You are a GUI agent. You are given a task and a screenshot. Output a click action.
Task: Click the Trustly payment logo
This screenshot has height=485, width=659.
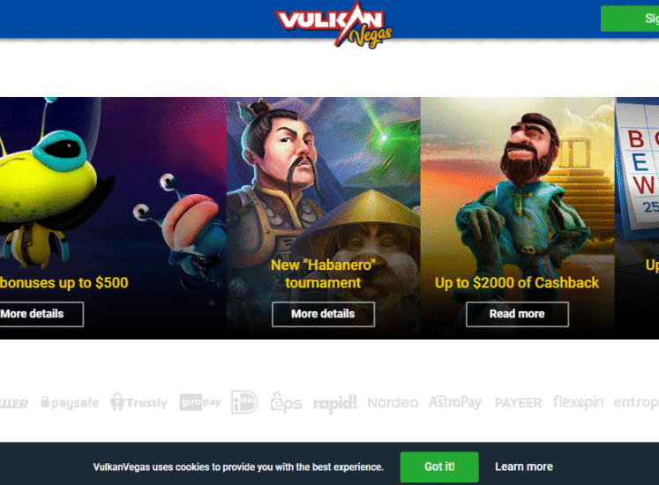click(139, 402)
